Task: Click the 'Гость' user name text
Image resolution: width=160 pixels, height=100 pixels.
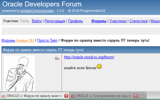Action: (25, 21)
